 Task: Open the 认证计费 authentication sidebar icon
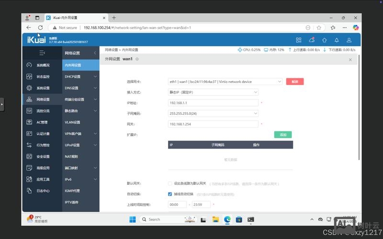click(x=29, y=133)
